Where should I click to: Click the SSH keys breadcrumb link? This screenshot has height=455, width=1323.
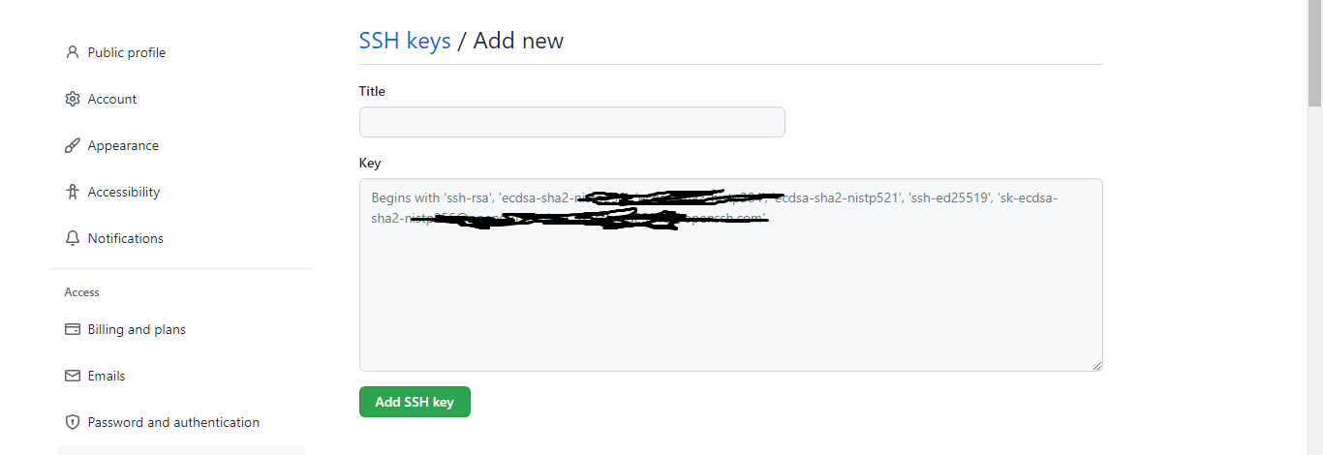tap(405, 41)
